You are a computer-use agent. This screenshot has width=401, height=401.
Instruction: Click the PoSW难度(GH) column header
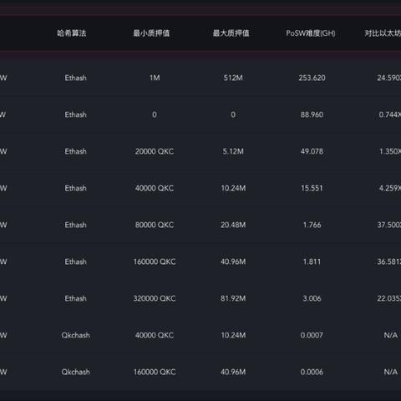point(311,33)
